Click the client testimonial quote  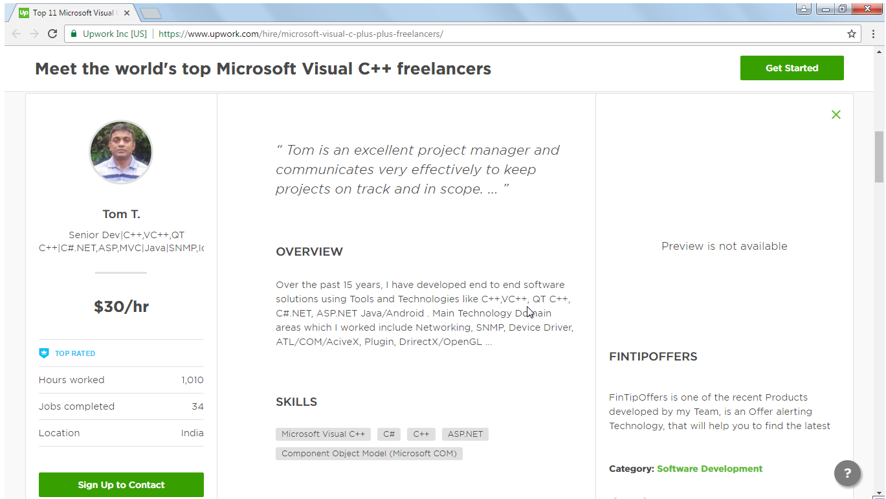point(417,170)
